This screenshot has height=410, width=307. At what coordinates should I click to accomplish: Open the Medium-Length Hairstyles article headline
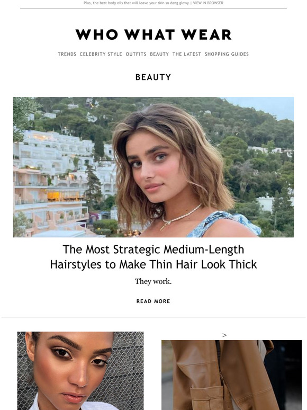(153, 257)
